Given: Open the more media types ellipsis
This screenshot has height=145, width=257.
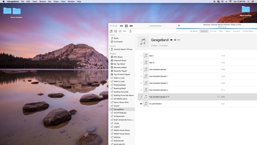Looking at the screenshot, I should [124, 31].
